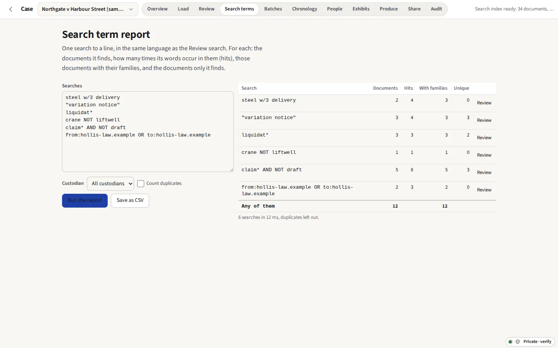Click Save as CSV
The width and height of the screenshot is (558, 348).
coord(130,200)
